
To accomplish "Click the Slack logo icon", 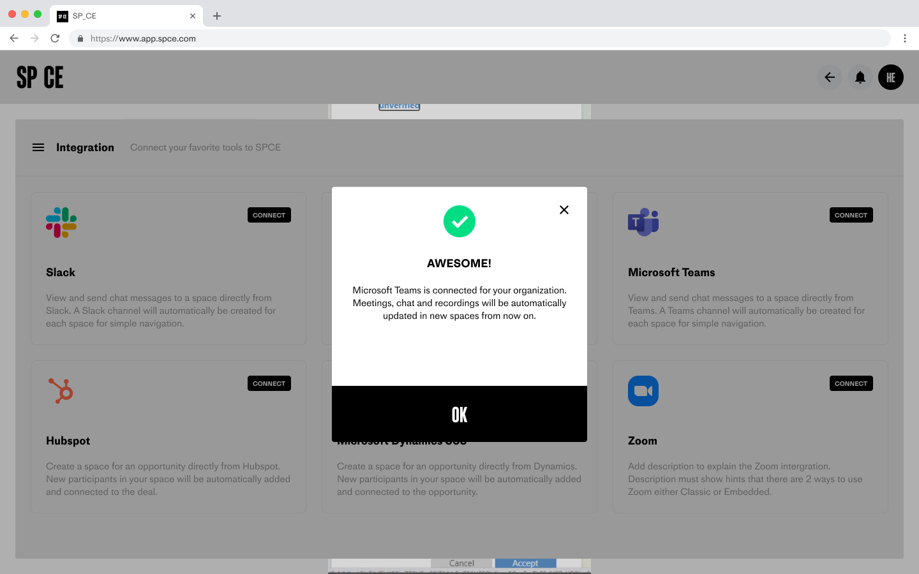I will 61,223.
